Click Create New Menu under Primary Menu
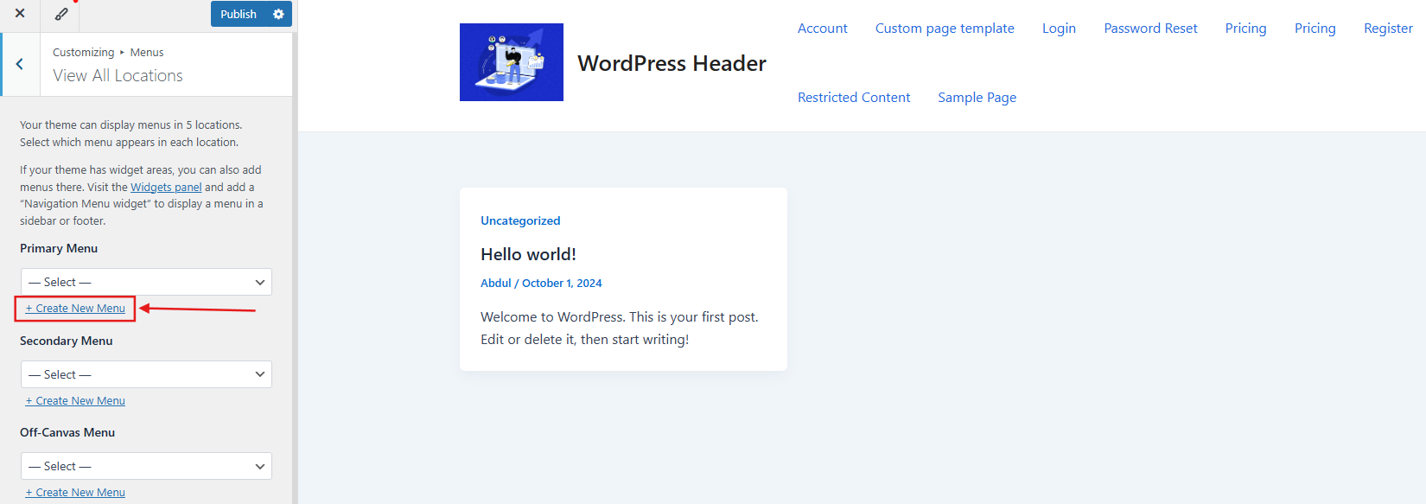Viewport: 1426px width, 504px height. click(75, 309)
